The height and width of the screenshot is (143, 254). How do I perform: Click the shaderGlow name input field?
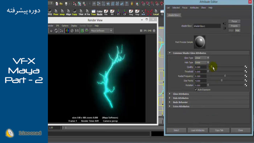tap(207, 26)
